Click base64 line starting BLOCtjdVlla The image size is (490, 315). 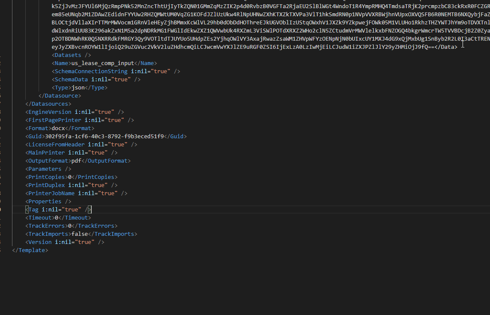pos(271,22)
